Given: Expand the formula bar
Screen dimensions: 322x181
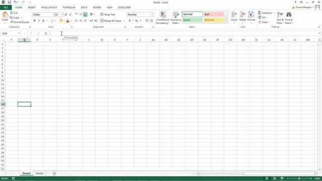Looking at the screenshot, I should tap(319, 33).
